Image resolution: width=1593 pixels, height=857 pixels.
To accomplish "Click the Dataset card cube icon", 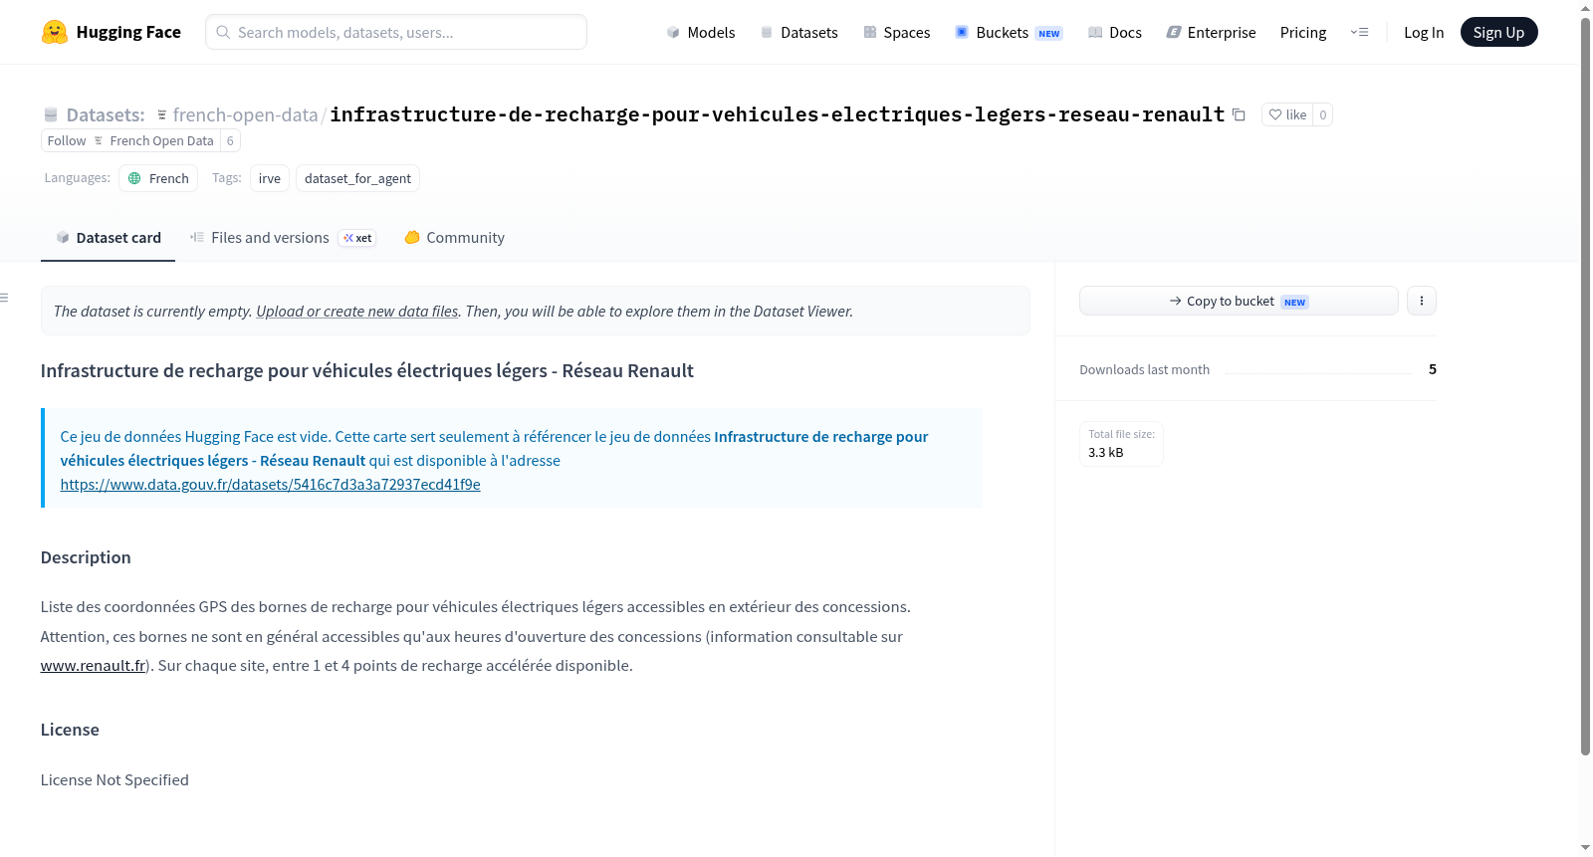I will click(63, 238).
